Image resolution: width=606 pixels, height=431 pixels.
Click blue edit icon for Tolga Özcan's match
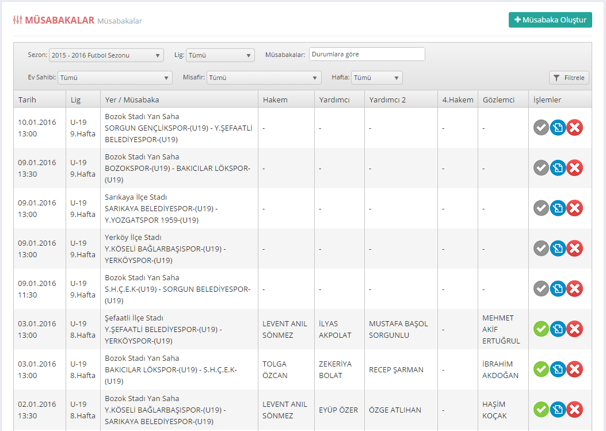[x=558, y=369]
